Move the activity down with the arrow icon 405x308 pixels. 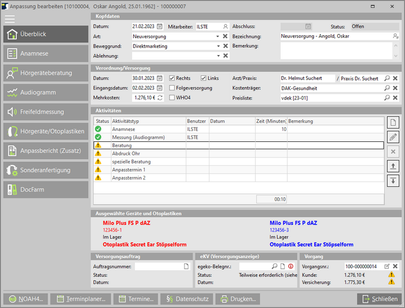393,181
